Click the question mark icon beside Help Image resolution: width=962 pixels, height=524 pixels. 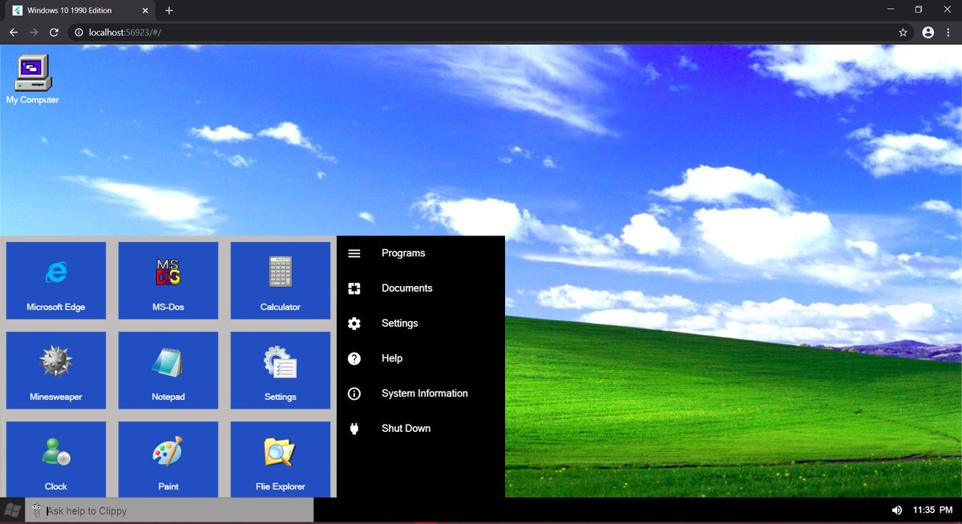click(x=354, y=358)
